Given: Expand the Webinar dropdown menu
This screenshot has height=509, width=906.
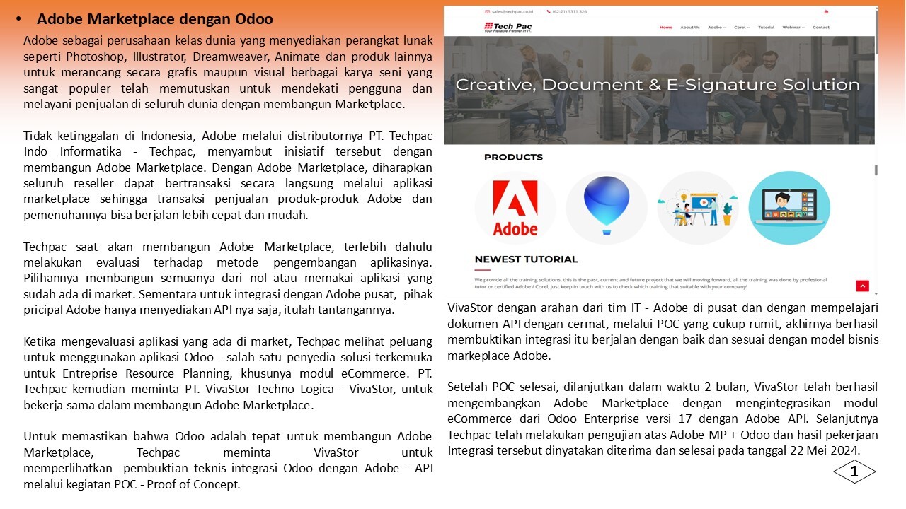Looking at the screenshot, I should (793, 28).
